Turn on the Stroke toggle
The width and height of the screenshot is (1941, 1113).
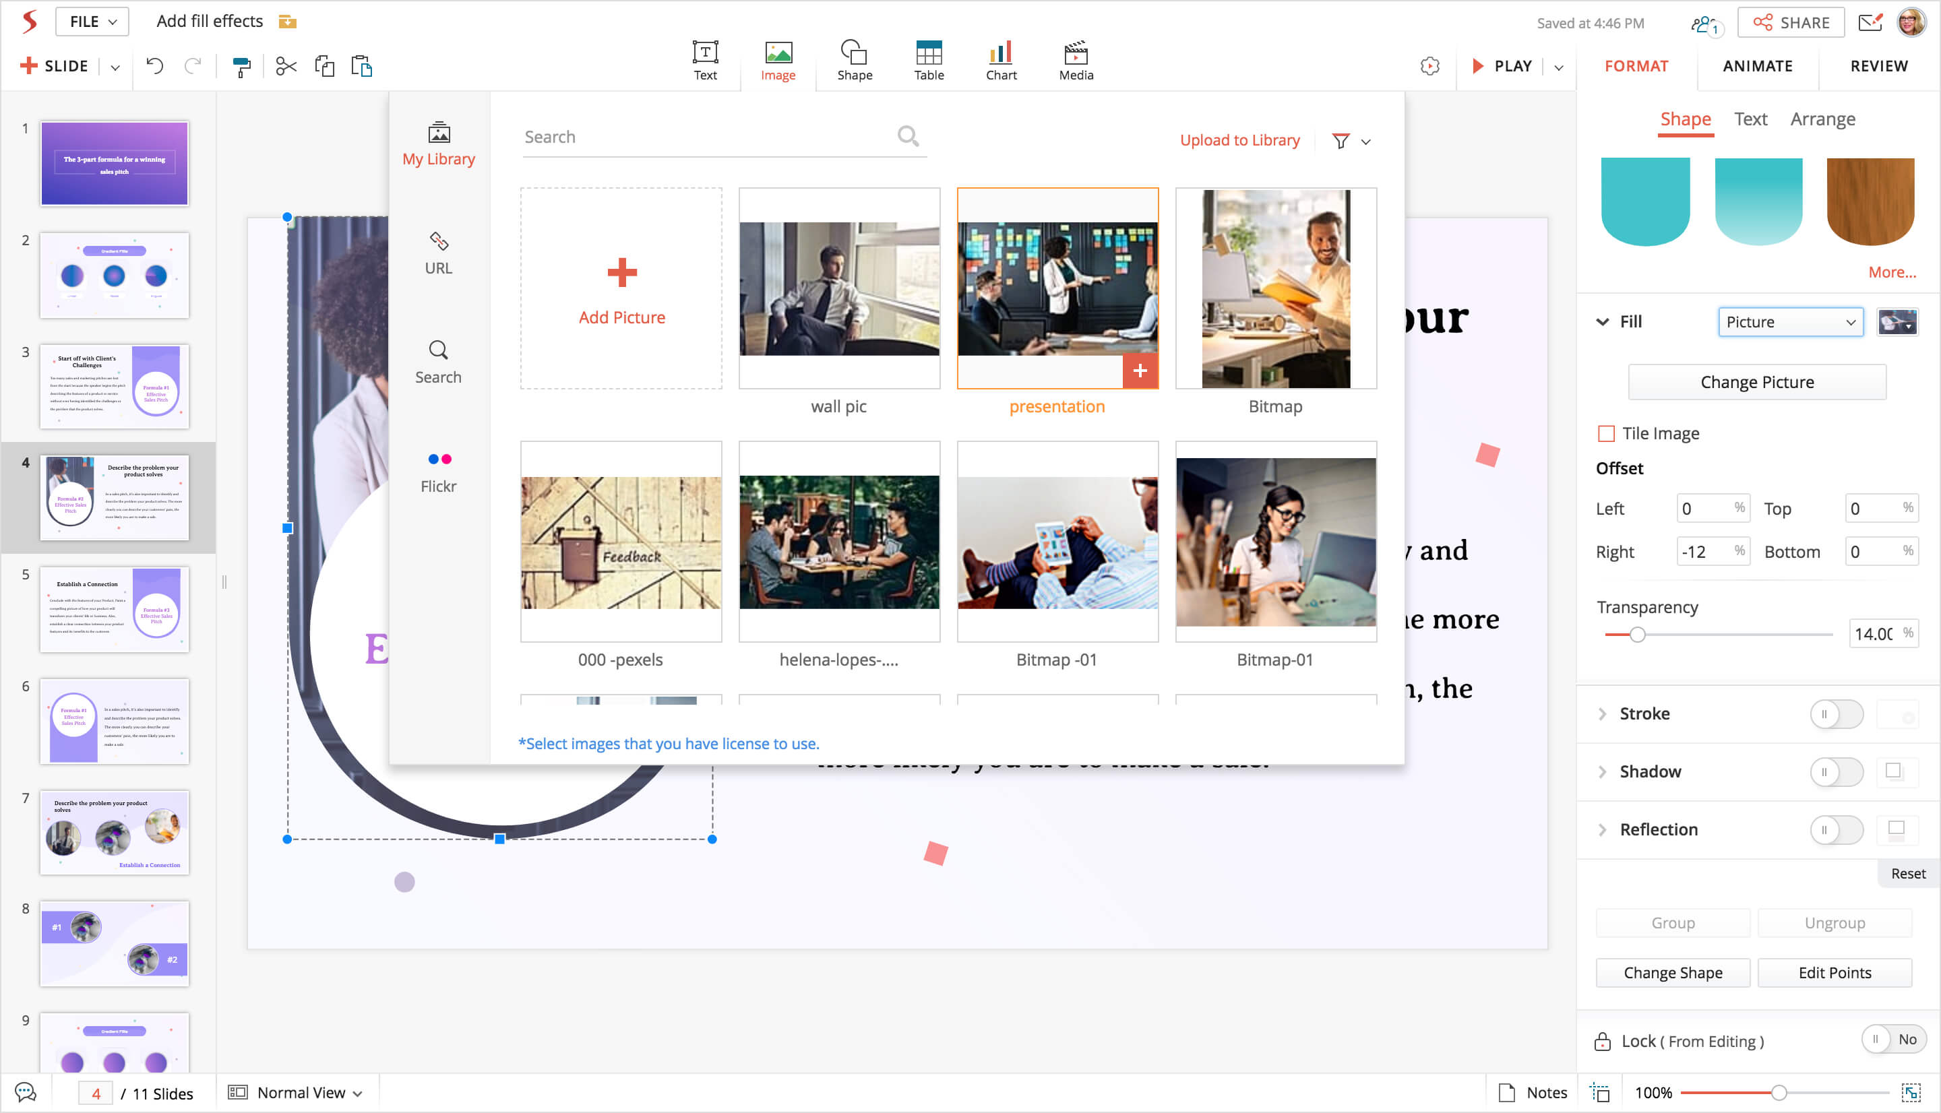1835,714
